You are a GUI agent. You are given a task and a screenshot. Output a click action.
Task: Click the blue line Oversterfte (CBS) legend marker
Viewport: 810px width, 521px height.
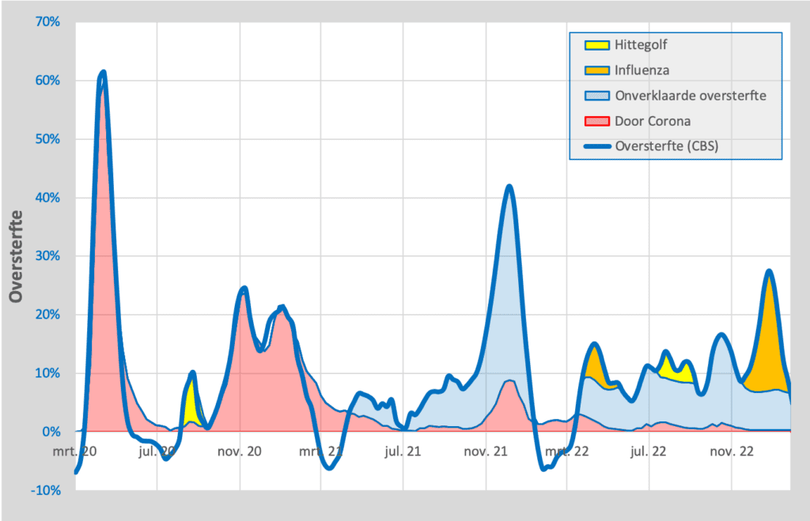point(596,146)
